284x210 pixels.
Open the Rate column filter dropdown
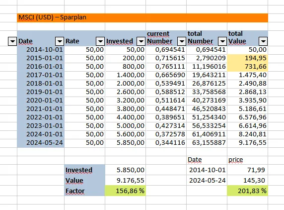[100, 41]
